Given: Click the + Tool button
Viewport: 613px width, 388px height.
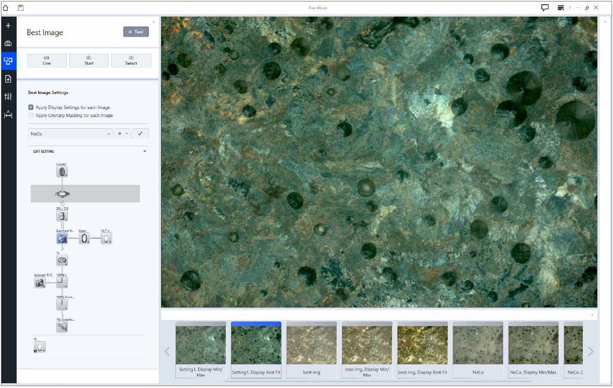Looking at the screenshot, I should [136, 32].
